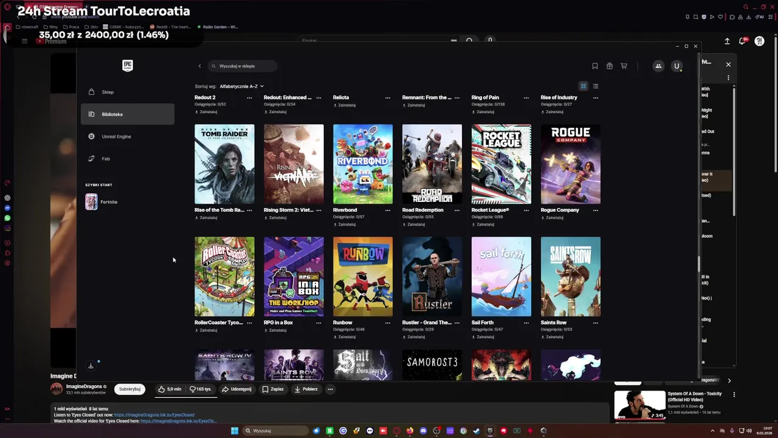Open options menu for Runbow
The image size is (778, 438).
[x=388, y=322]
